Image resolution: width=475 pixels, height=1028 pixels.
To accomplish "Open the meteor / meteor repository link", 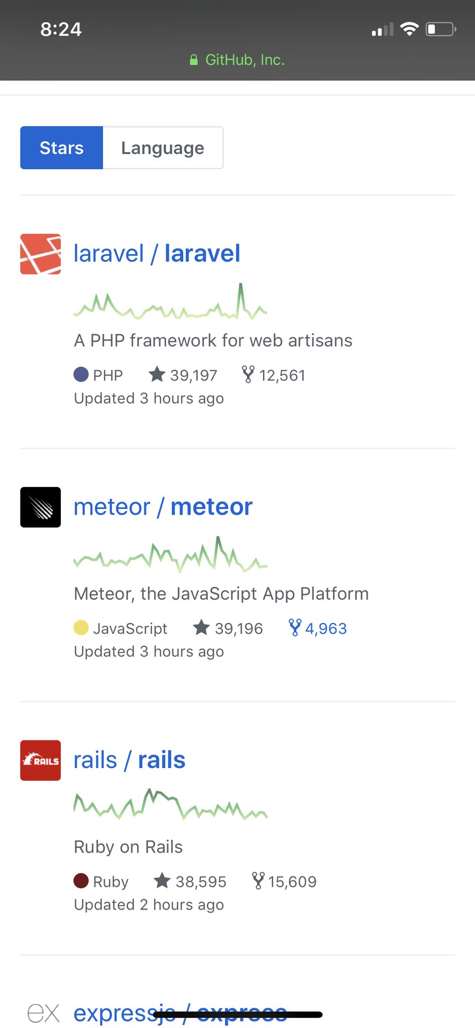I will point(163,507).
